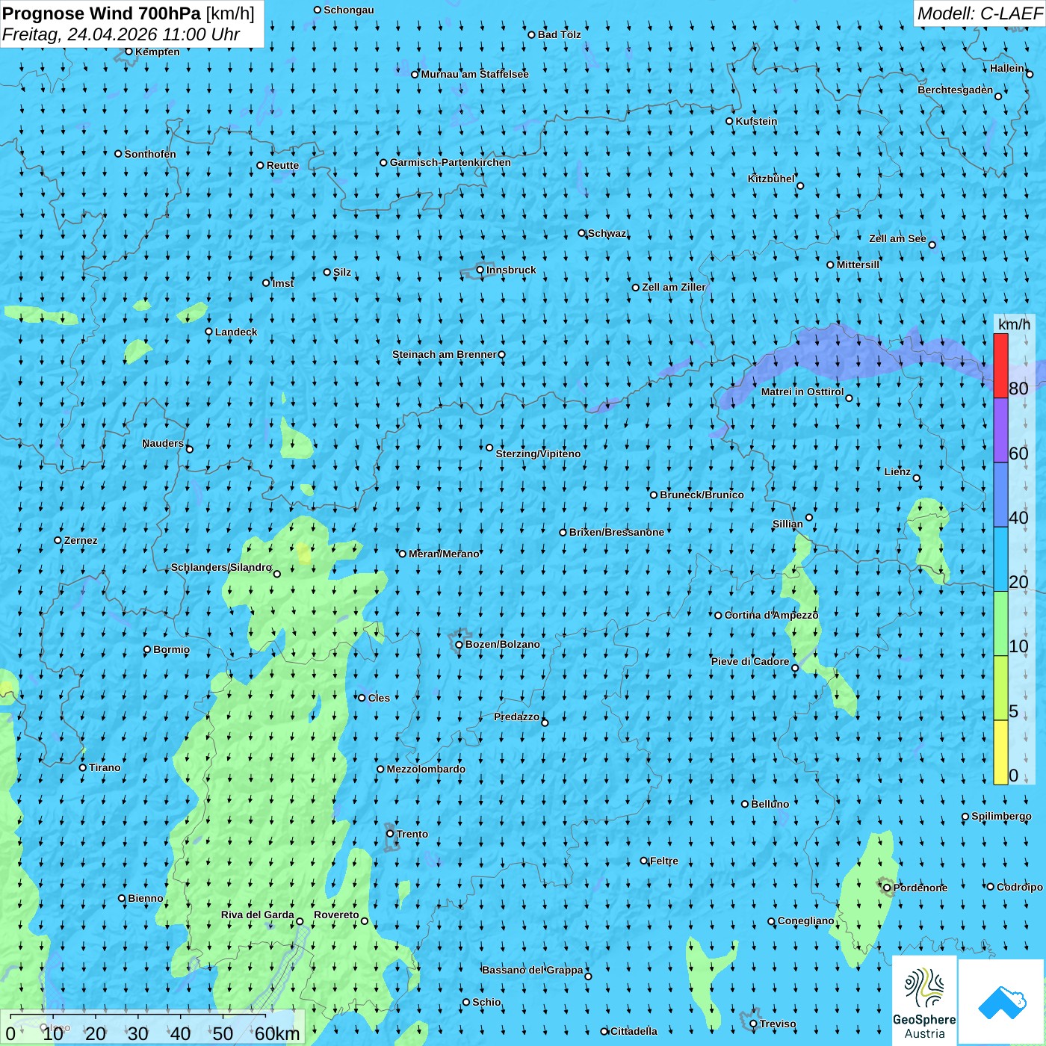Click the 'Pieve di Cadore' label
The height and width of the screenshot is (1046, 1046).
pyautogui.click(x=750, y=661)
